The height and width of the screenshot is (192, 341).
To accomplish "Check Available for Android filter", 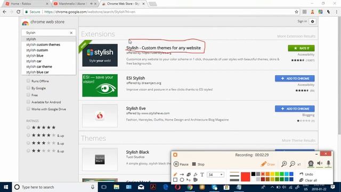I will coord(28,102).
